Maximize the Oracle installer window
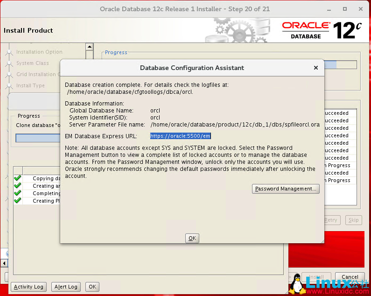This screenshot has height=296, width=371. (345, 9)
